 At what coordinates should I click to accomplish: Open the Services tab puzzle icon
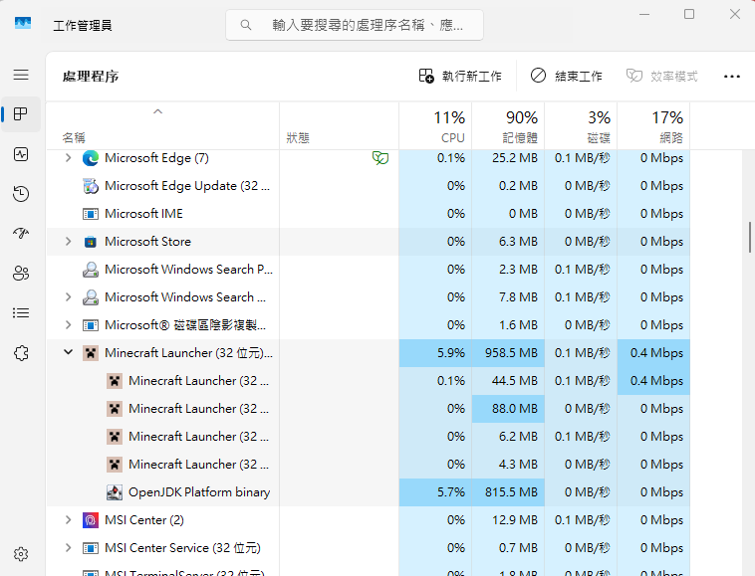(21, 353)
